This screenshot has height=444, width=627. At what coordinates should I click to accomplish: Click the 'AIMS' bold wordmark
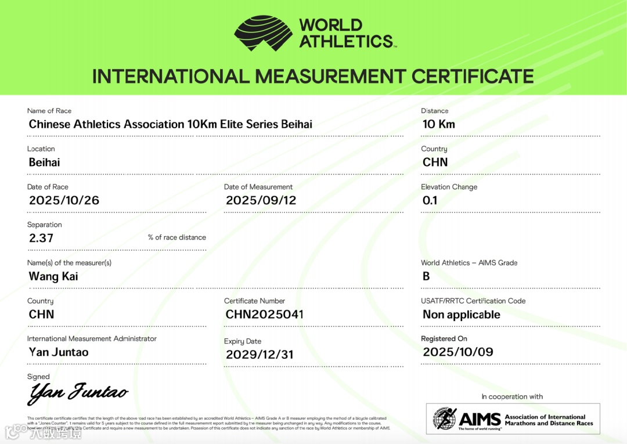tap(480, 419)
